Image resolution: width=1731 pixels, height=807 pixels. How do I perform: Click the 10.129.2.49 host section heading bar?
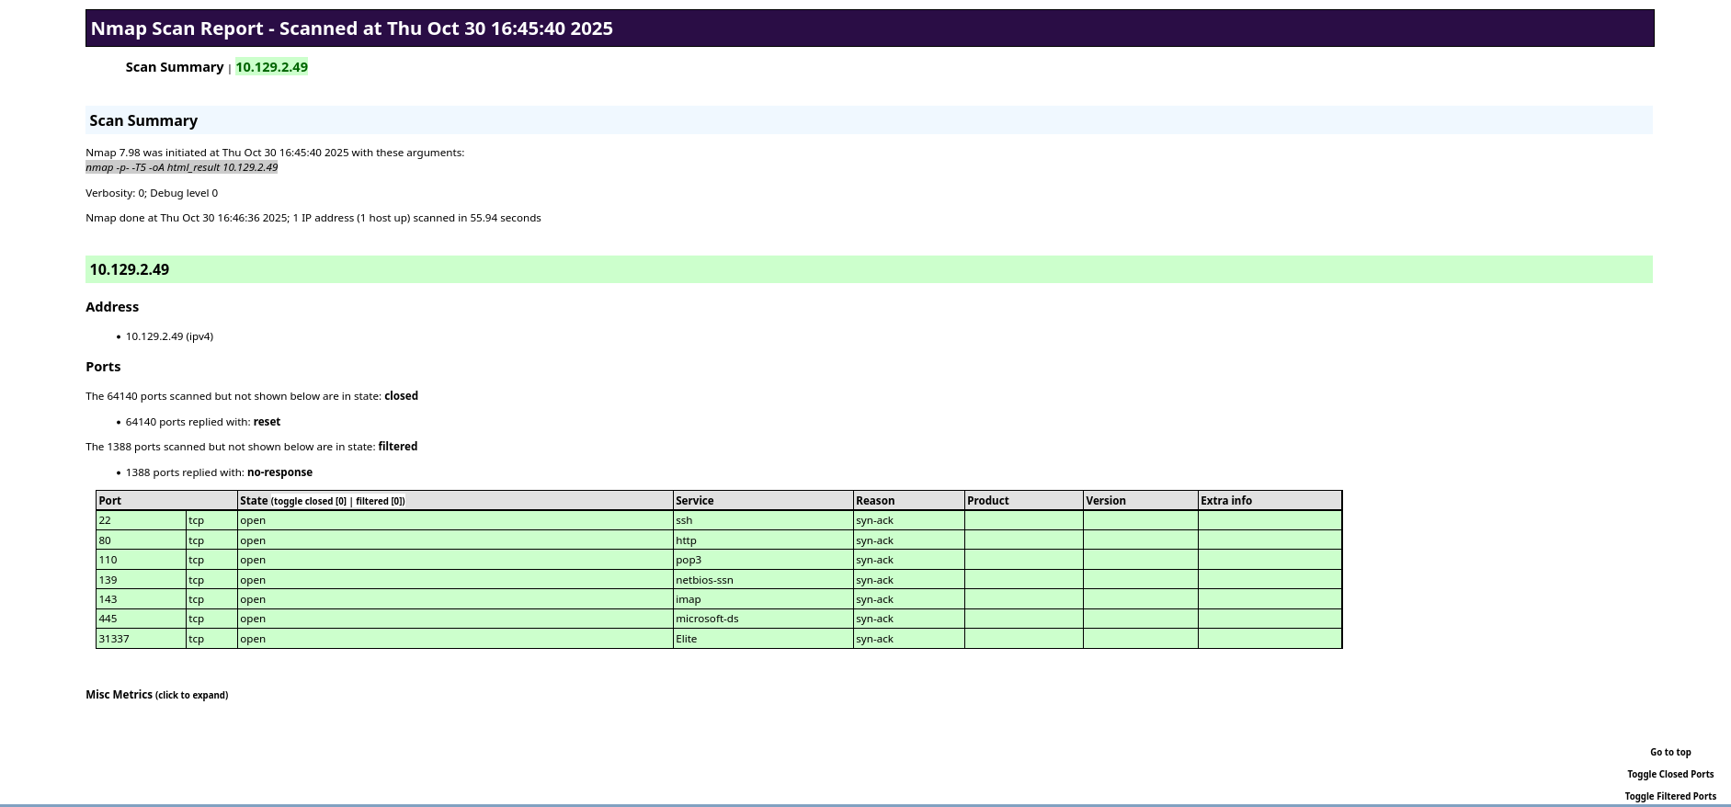[869, 269]
